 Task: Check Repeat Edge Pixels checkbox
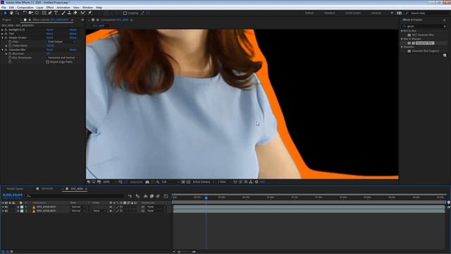click(48, 62)
